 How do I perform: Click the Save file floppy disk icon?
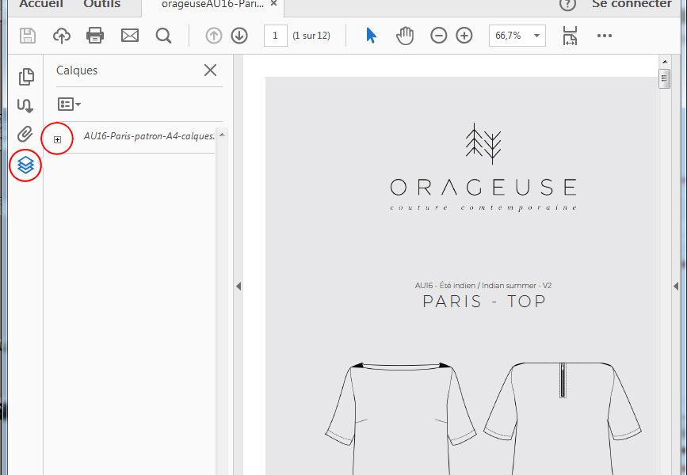click(28, 36)
